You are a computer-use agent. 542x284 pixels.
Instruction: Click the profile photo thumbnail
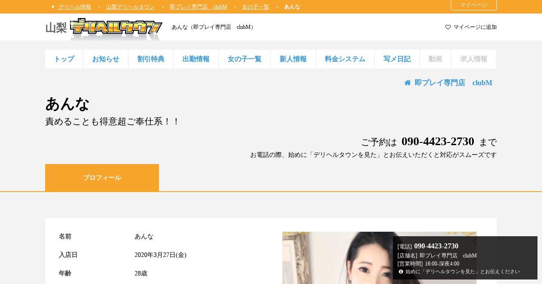click(x=379, y=258)
